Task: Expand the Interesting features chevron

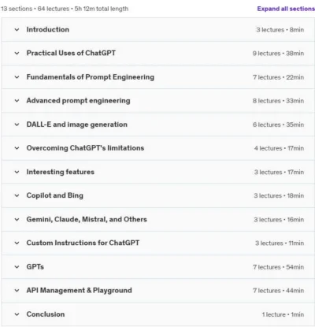Action: 17,172
